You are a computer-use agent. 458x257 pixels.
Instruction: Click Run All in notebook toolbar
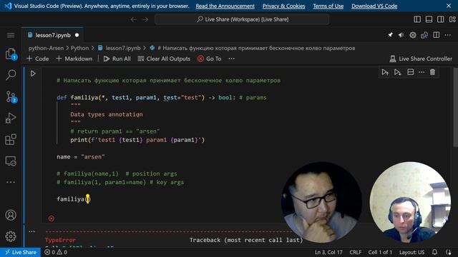[117, 59]
